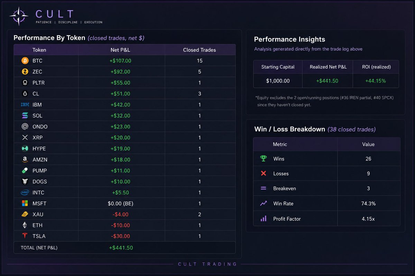Click the Value column header
Viewport: 415px width, 276px height.
(x=368, y=144)
